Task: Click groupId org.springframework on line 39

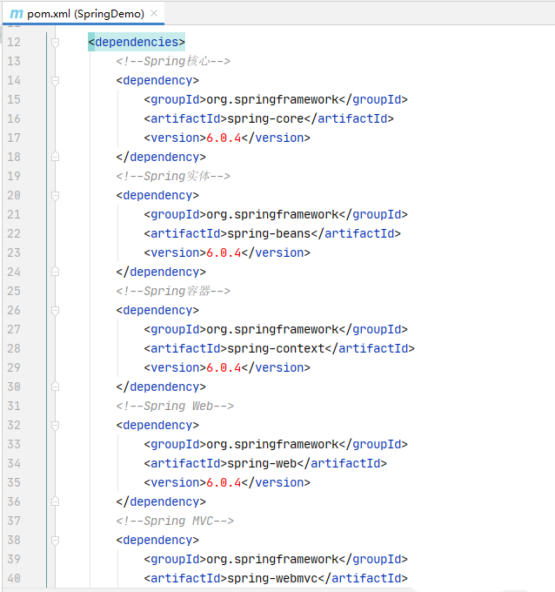Action: coord(273,559)
